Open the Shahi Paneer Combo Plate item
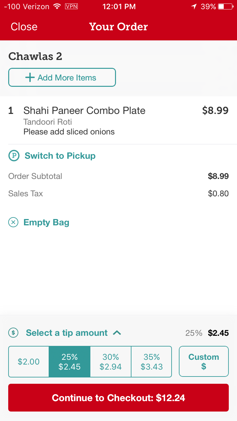This screenshot has height=421, width=237. pos(84,111)
